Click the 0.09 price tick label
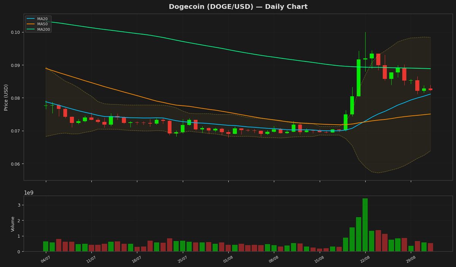 click(x=16, y=65)
